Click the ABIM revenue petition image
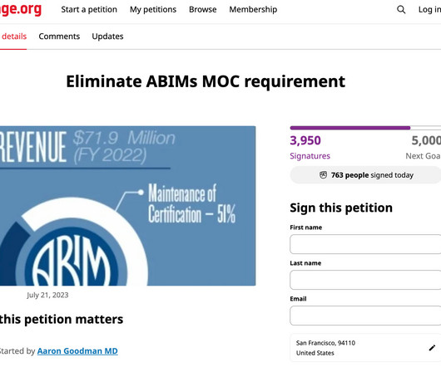Image resolution: width=441 pixels, height=367 pixels. [x=127, y=206]
